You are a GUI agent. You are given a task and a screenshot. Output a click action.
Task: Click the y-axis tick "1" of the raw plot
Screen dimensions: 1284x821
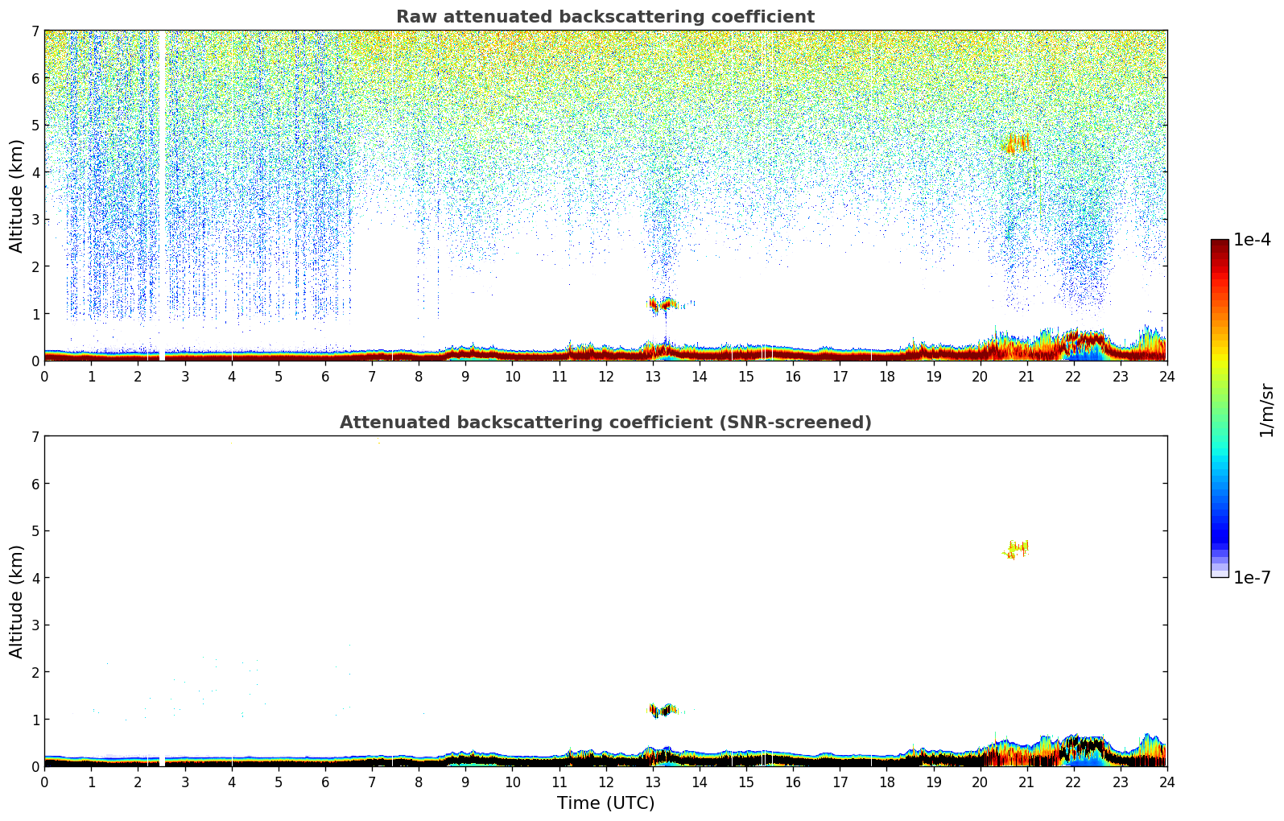(35, 313)
